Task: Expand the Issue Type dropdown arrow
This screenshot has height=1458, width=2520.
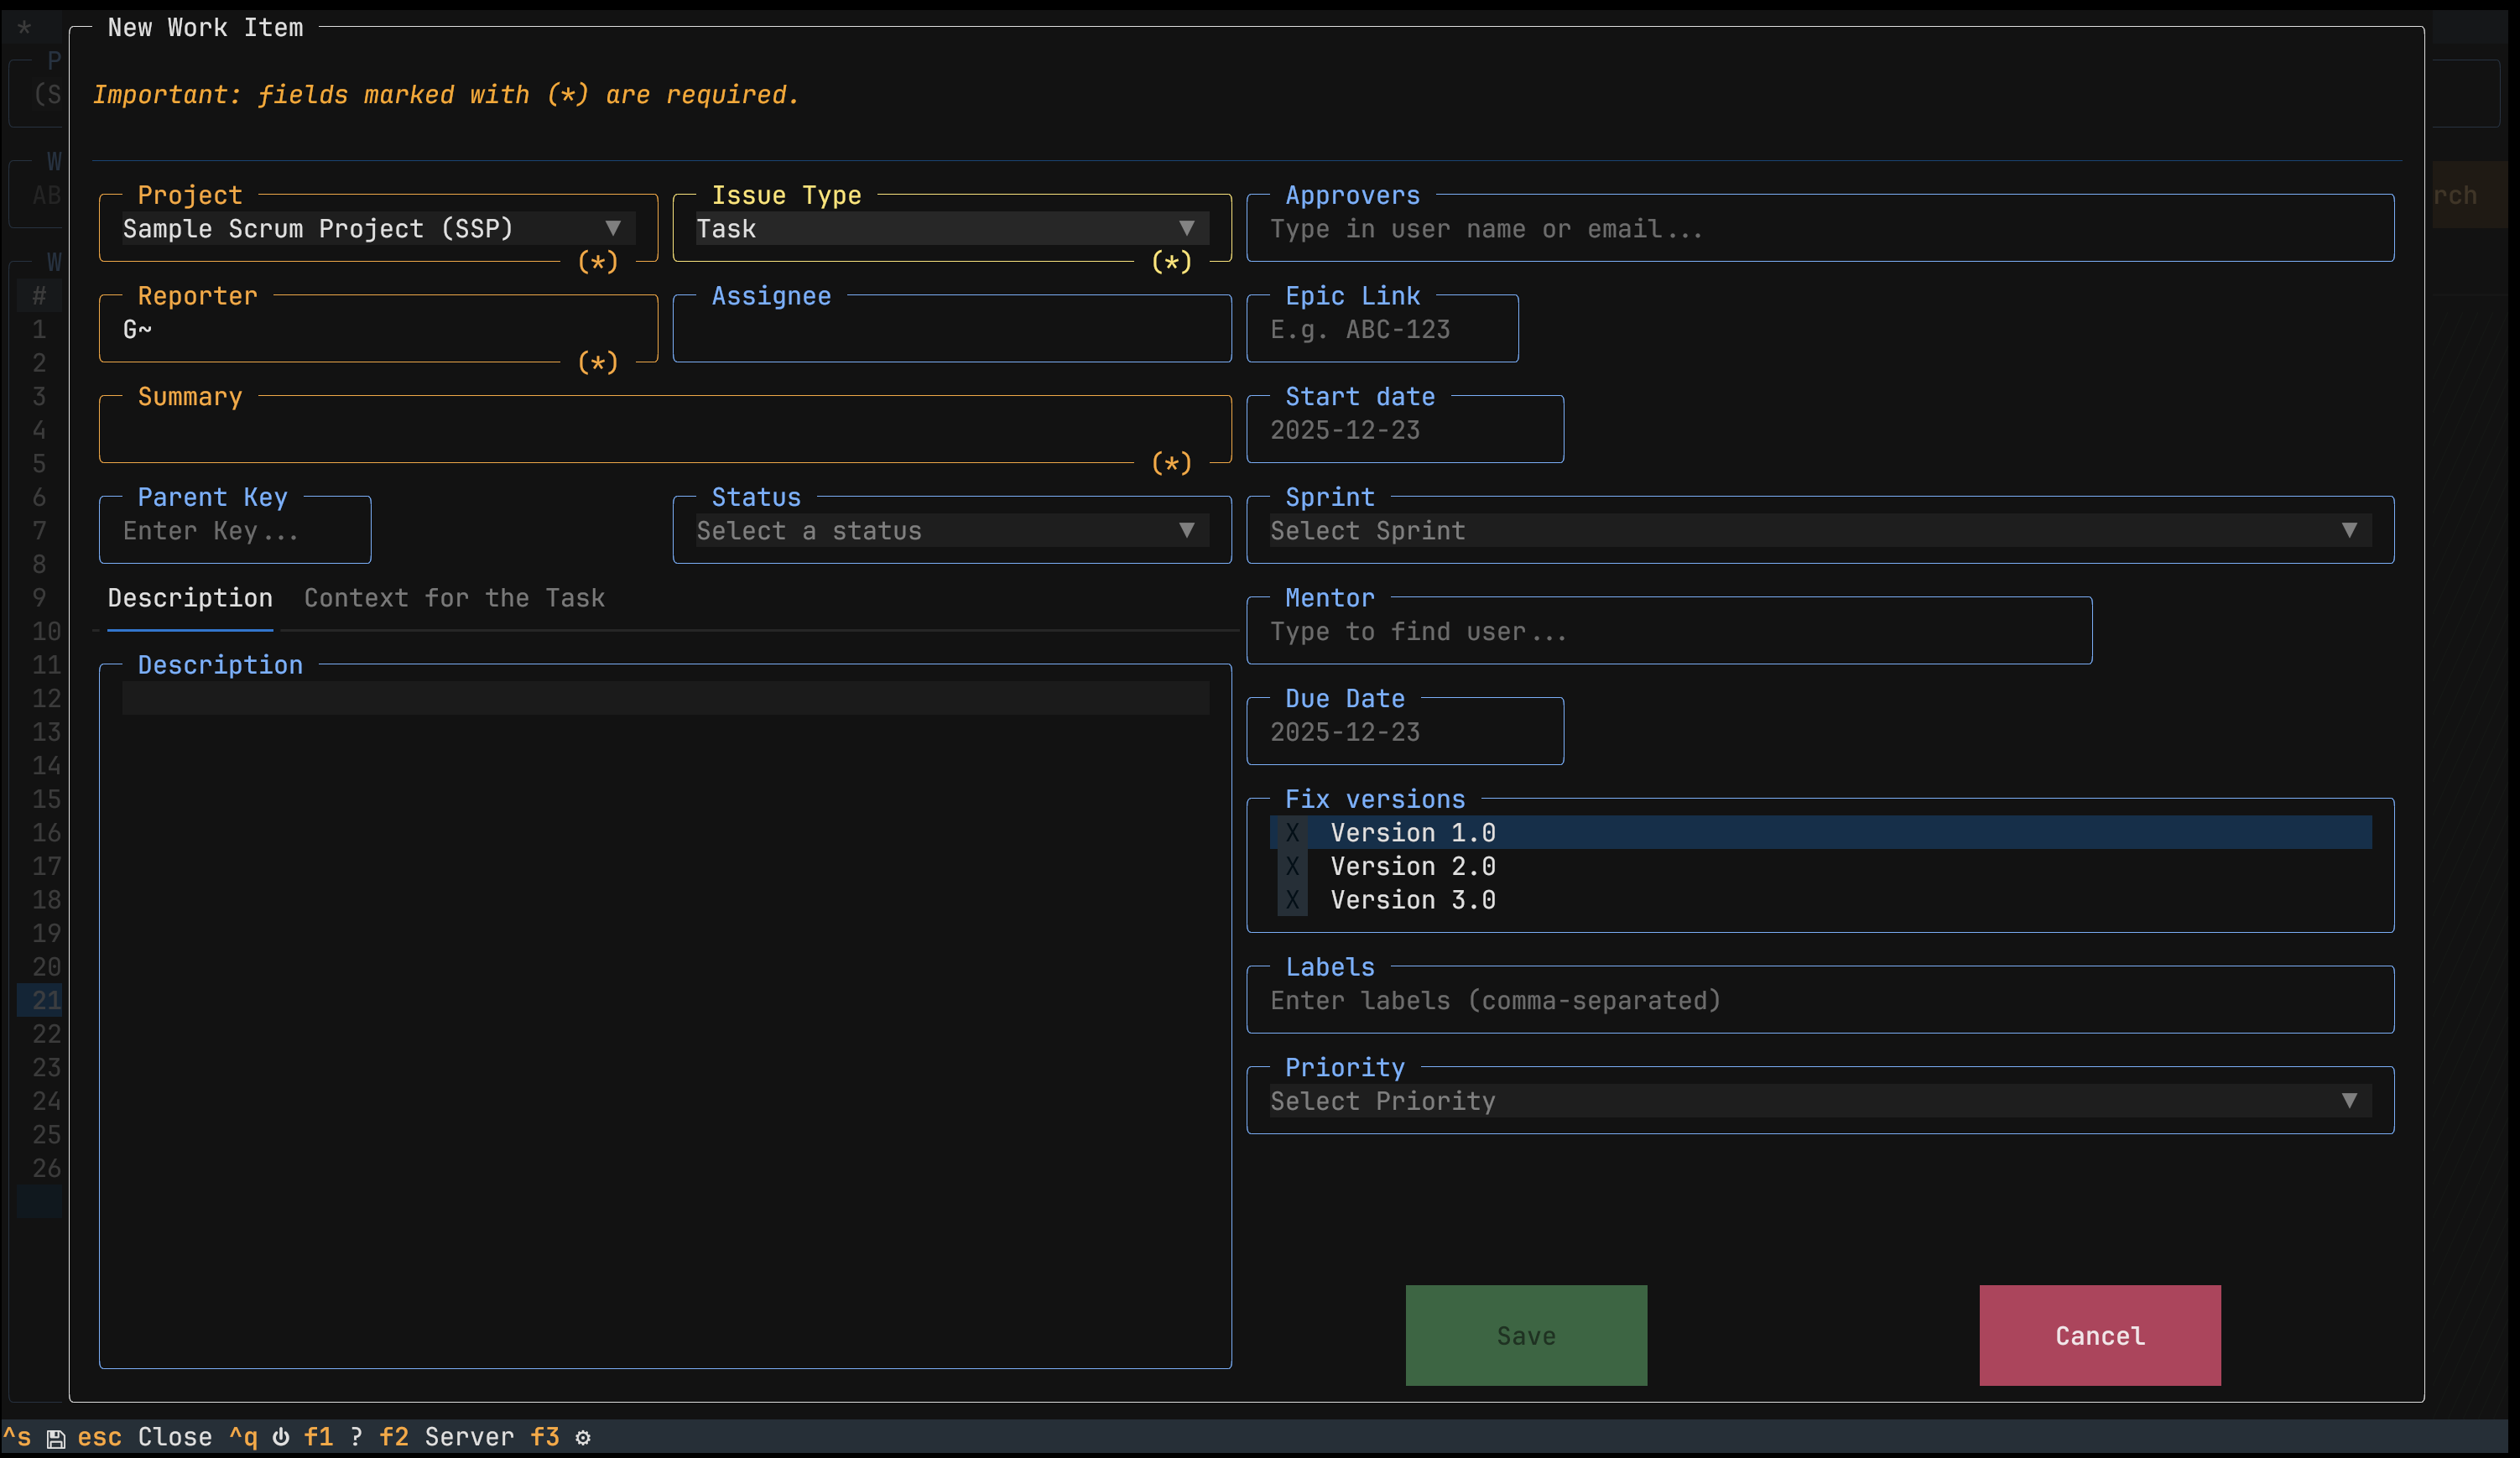Action: [1187, 228]
